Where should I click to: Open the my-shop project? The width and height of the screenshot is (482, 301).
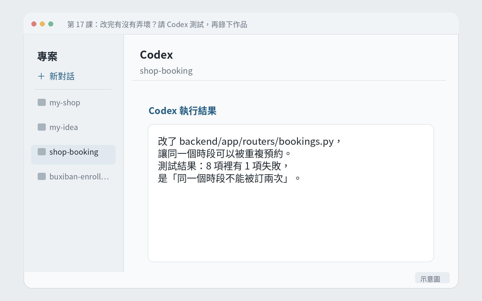pos(73,103)
